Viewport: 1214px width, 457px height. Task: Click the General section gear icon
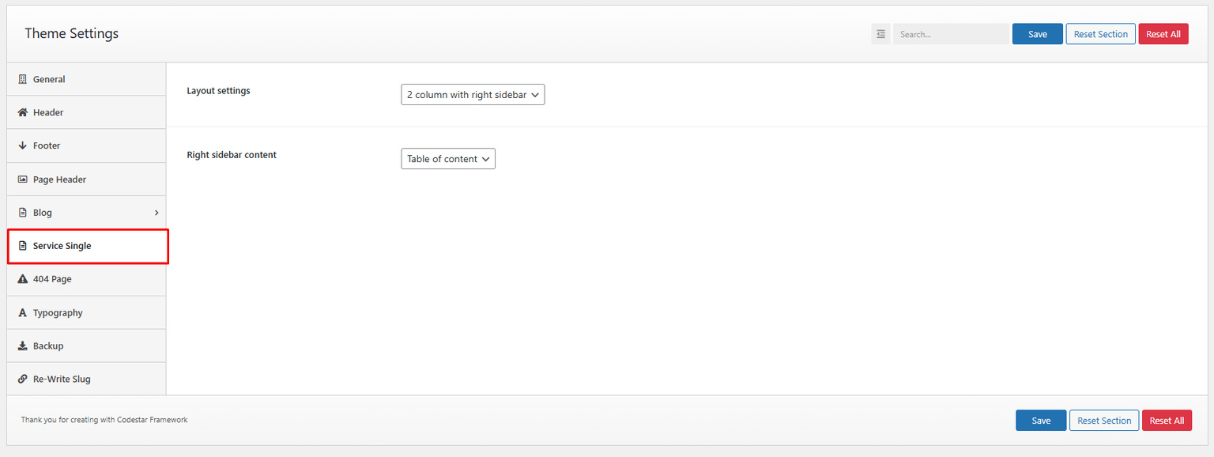click(23, 79)
